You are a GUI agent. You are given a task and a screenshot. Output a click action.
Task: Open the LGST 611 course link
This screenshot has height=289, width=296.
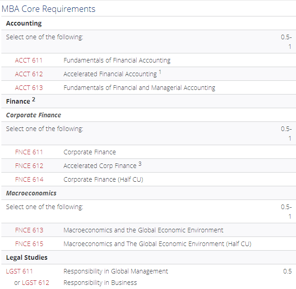[x=19, y=271]
